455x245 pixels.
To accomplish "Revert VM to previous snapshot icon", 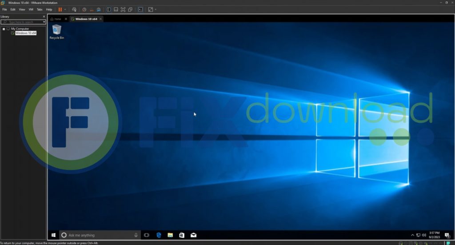I will (92, 9).
